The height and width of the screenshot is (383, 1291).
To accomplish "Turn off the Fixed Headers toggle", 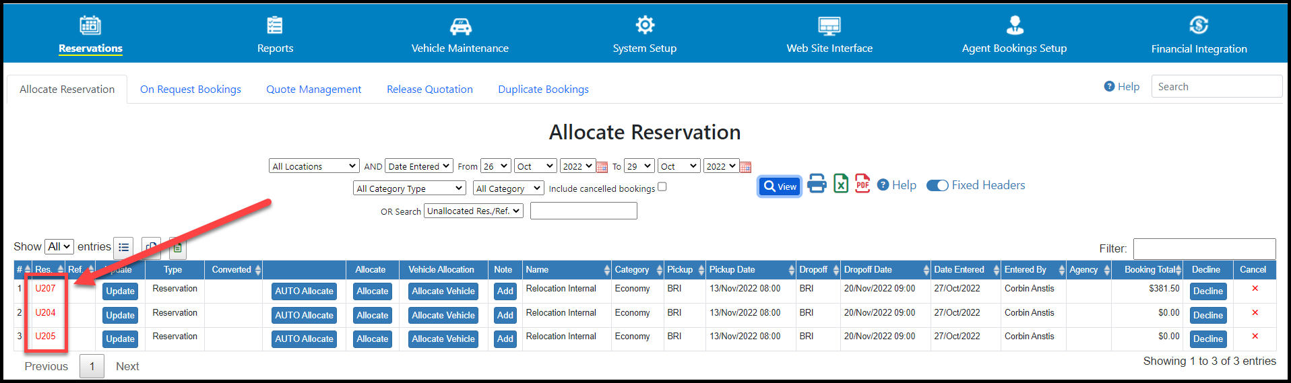I will coord(937,186).
